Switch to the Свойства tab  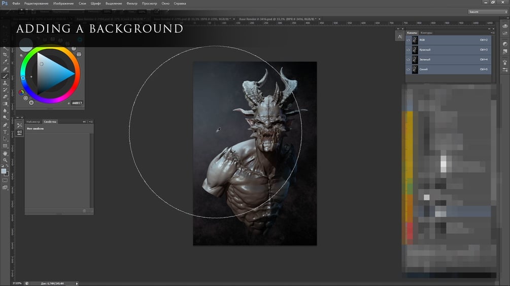coord(50,121)
